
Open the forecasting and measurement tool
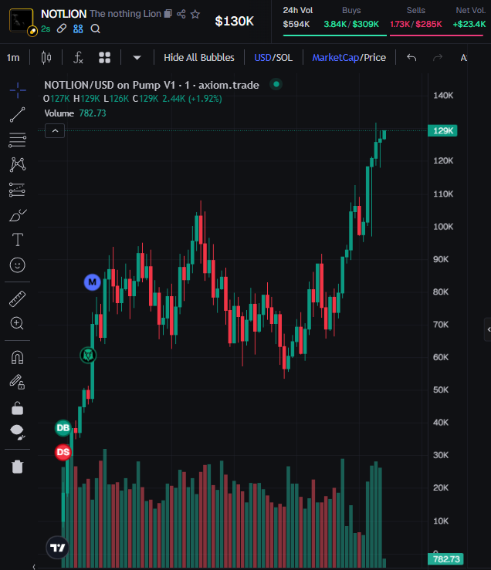[18, 190]
